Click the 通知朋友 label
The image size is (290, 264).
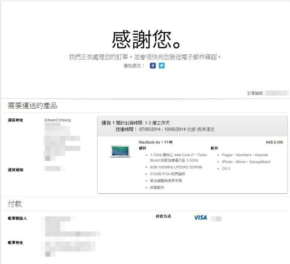click(x=134, y=65)
